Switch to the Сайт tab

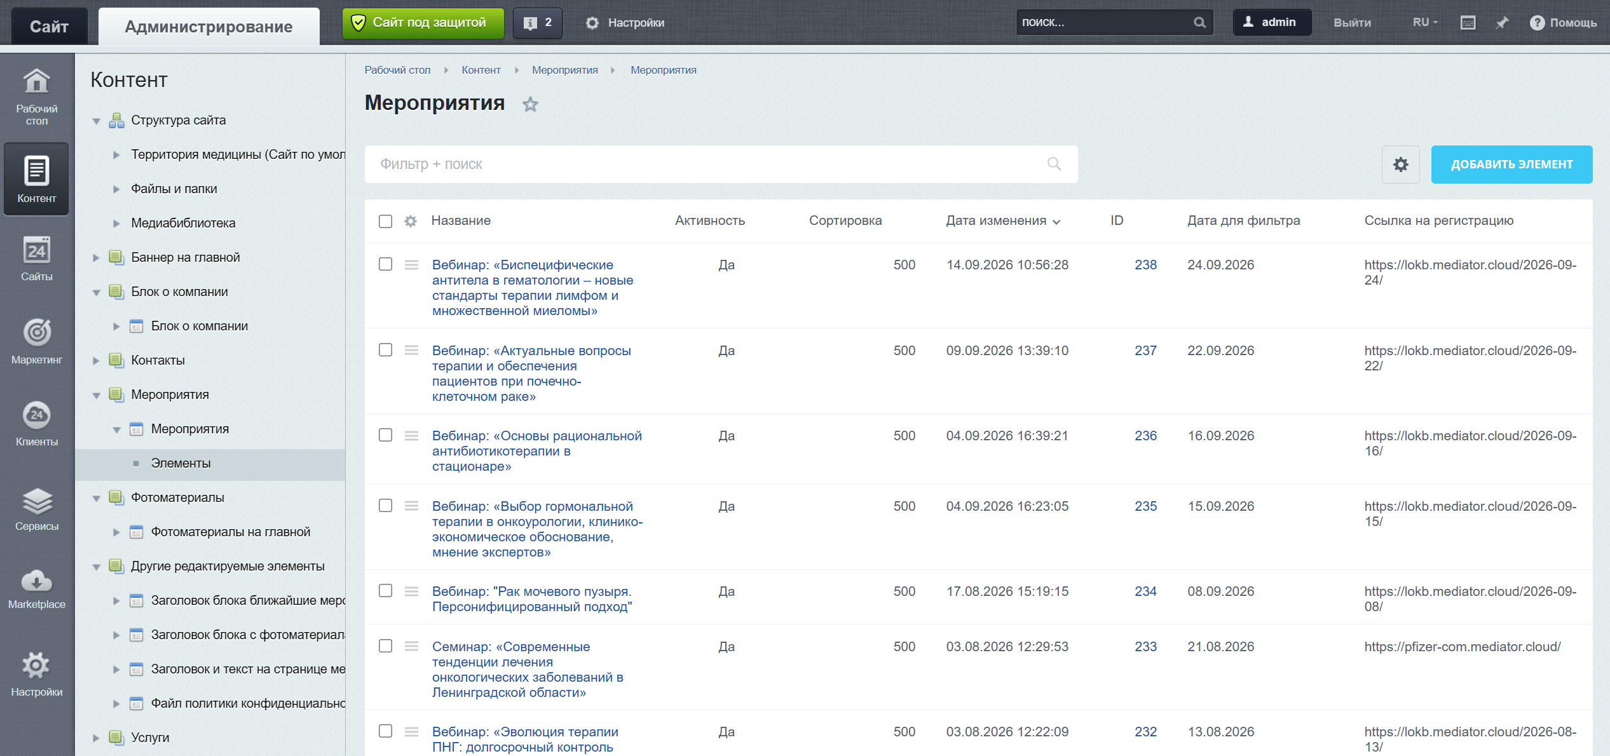pos(49,26)
